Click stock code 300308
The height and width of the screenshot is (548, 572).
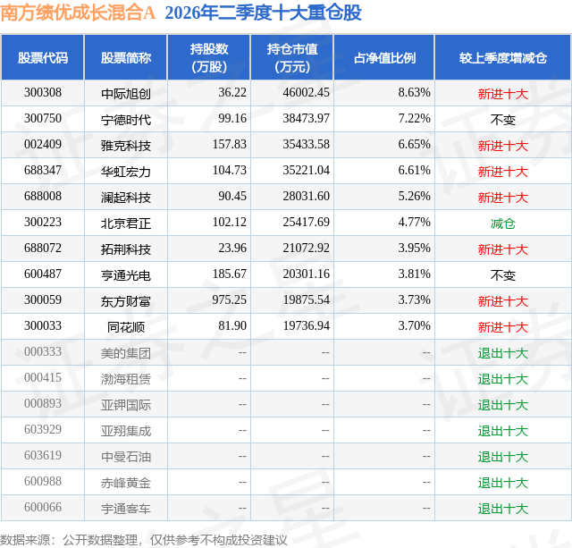[x=43, y=93]
